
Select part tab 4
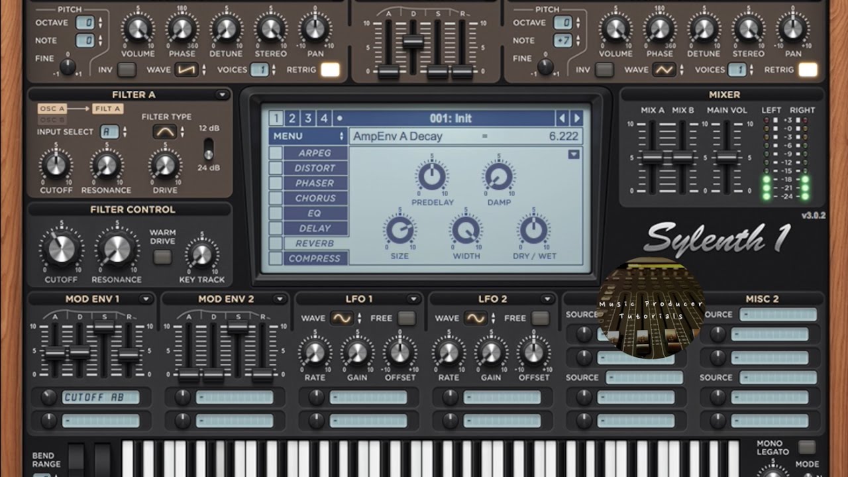(324, 119)
